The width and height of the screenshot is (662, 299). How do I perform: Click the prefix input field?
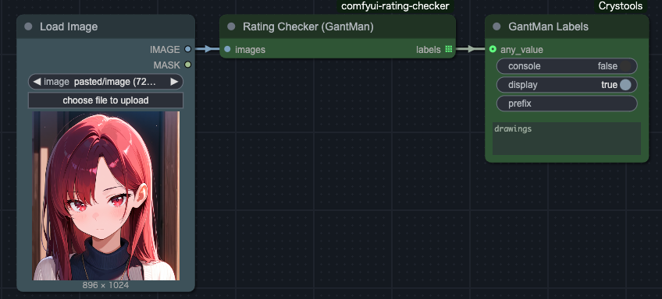click(567, 104)
